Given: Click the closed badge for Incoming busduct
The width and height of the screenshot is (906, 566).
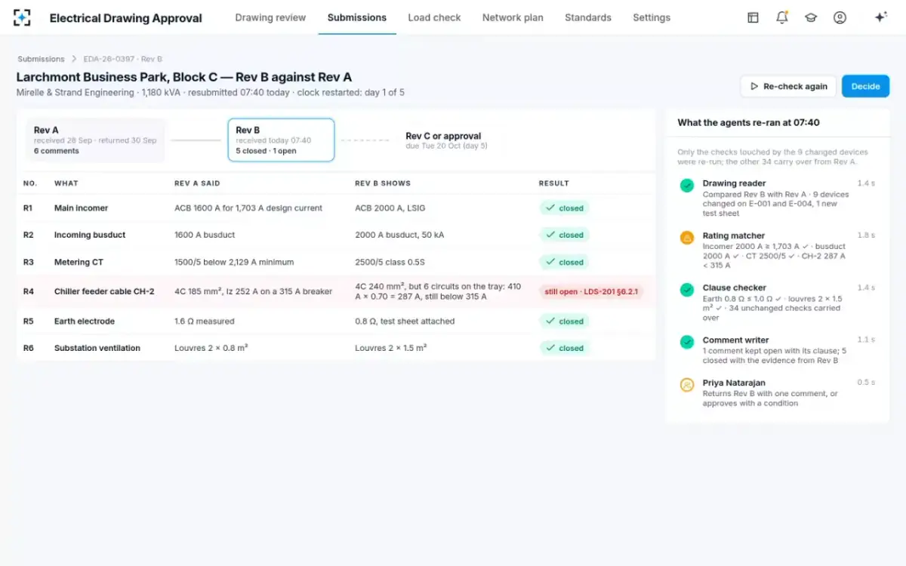Looking at the screenshot, I should 565,235.
